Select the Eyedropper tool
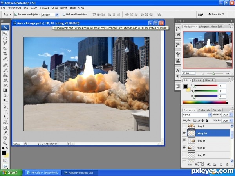 (5, 133)
